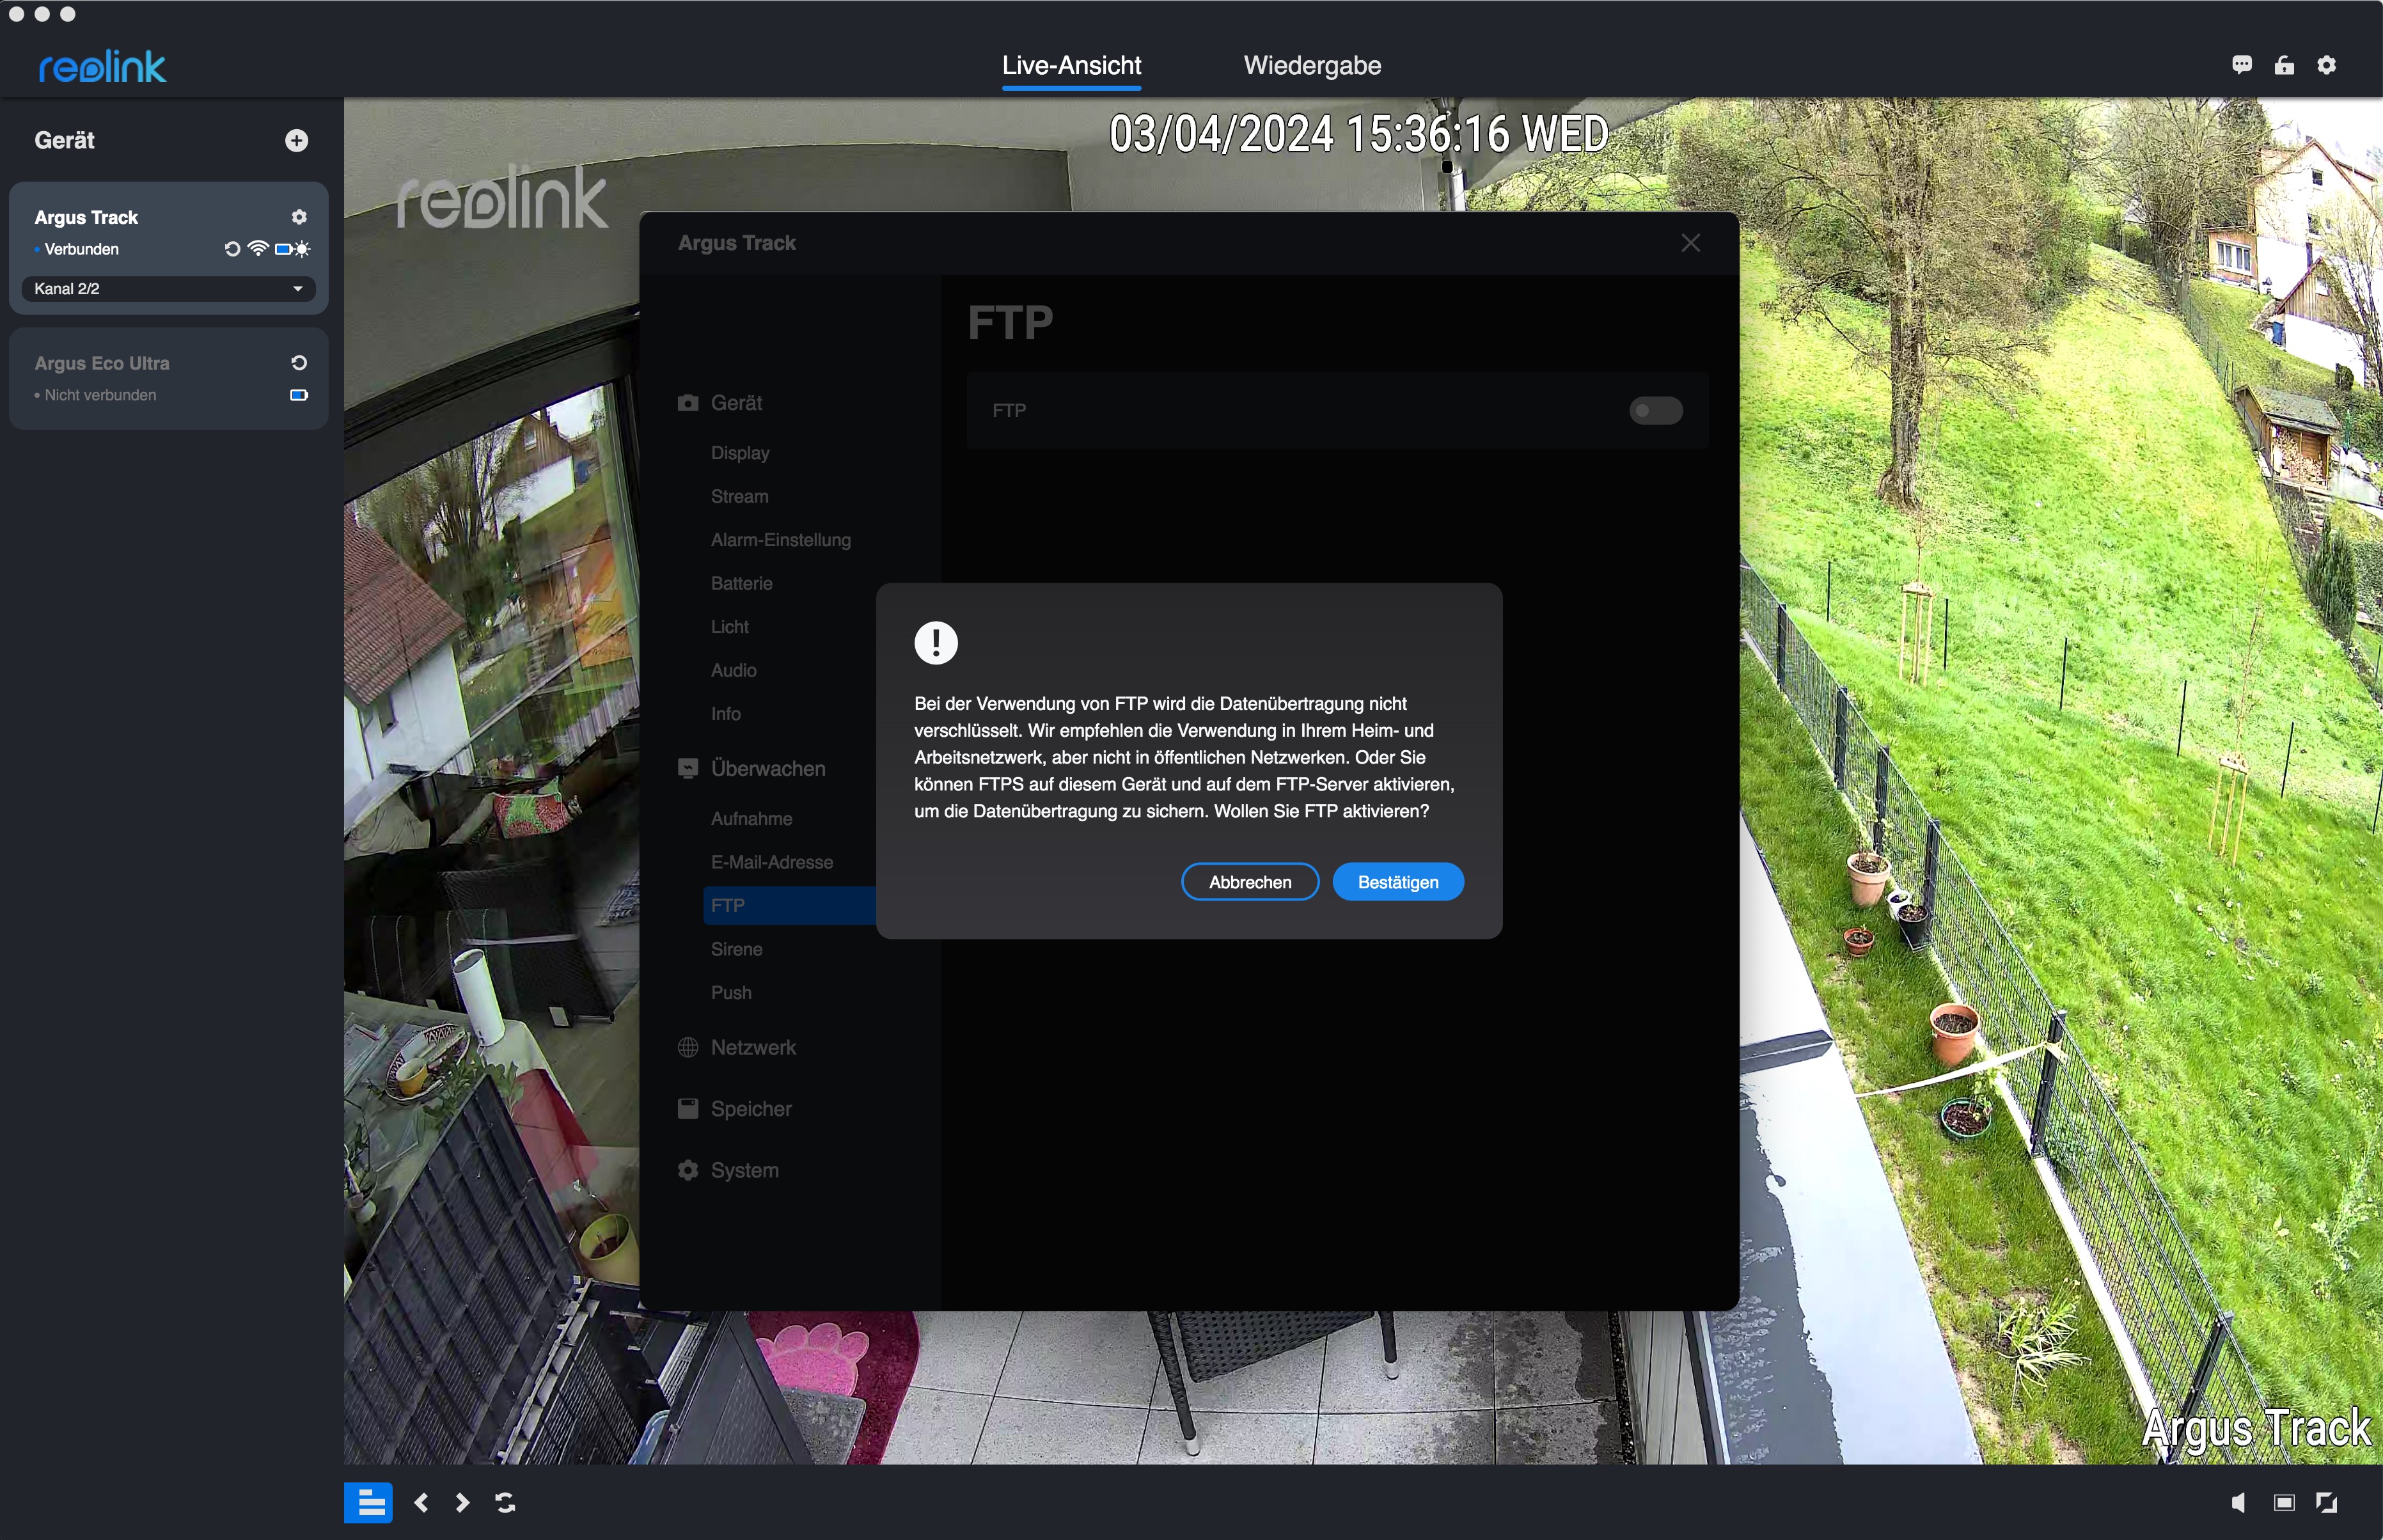Click the lock icon in top bar
Image resolution: width=2383 pixels, height=1540 pixels.
(2284, 65)
